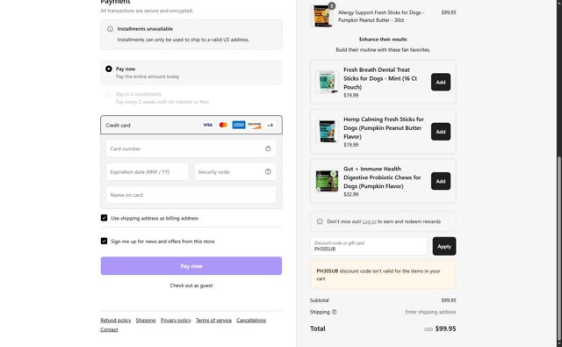The image size is (562, 347).
Task: Click the 'Enhance their results' heading
Action: (x=383, y=39)
